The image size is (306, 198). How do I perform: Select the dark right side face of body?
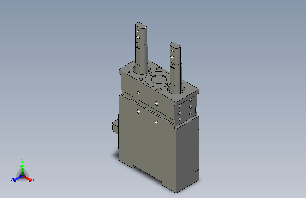pyautogui.click(x=187, y=154)
